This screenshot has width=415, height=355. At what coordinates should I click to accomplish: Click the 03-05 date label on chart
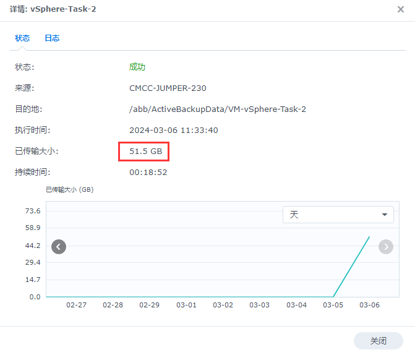point(333,305)
